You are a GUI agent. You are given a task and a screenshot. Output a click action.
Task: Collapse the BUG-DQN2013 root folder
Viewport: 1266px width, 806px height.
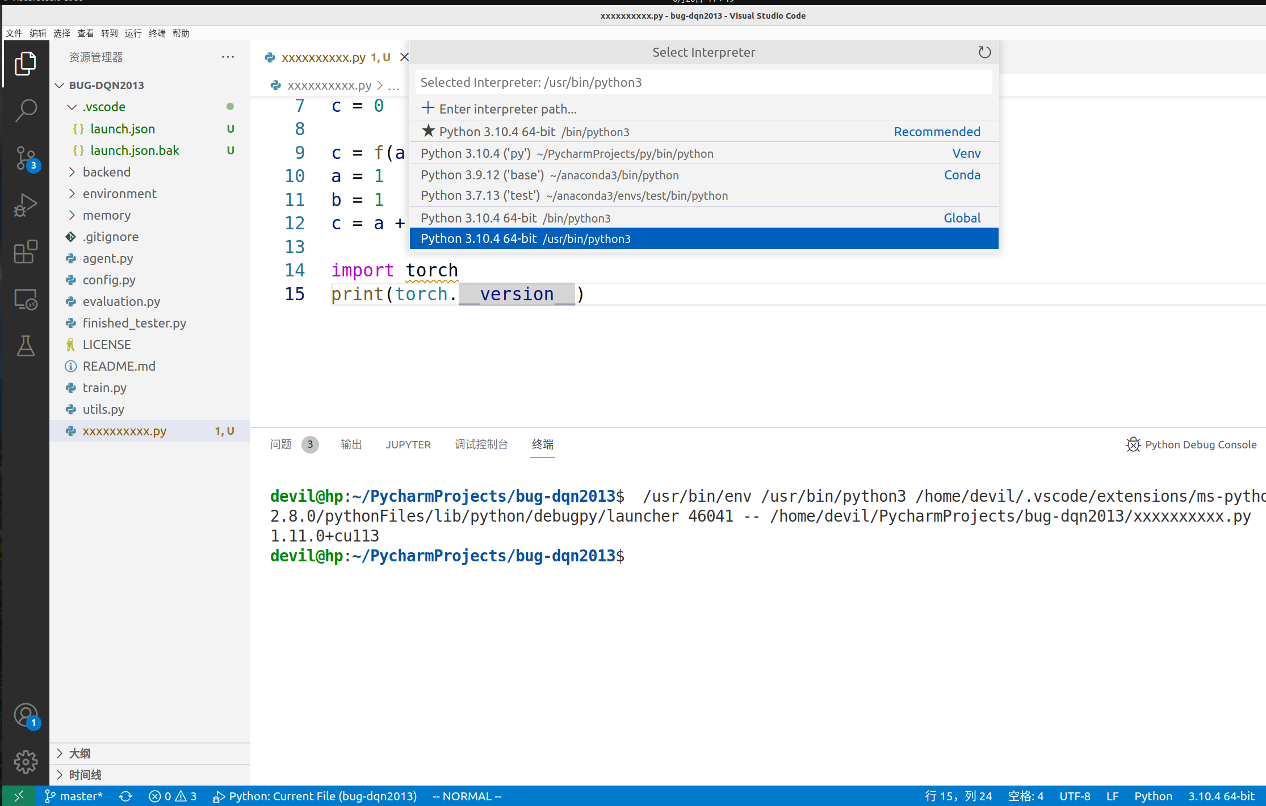coord(60,85)
